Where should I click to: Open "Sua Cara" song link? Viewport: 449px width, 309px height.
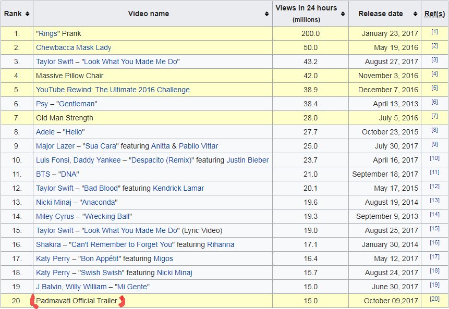click(x=101, y=146)
